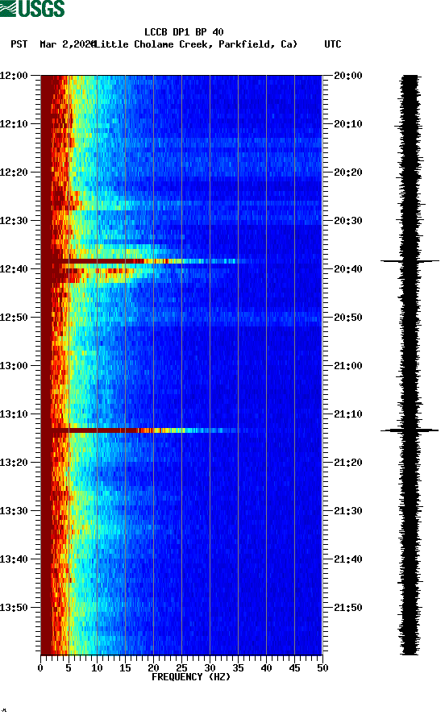Click the '21:30' UTC time label
The width and height of the screenshot is (445, 719).
pyautogui.click(x=348, y=511)
